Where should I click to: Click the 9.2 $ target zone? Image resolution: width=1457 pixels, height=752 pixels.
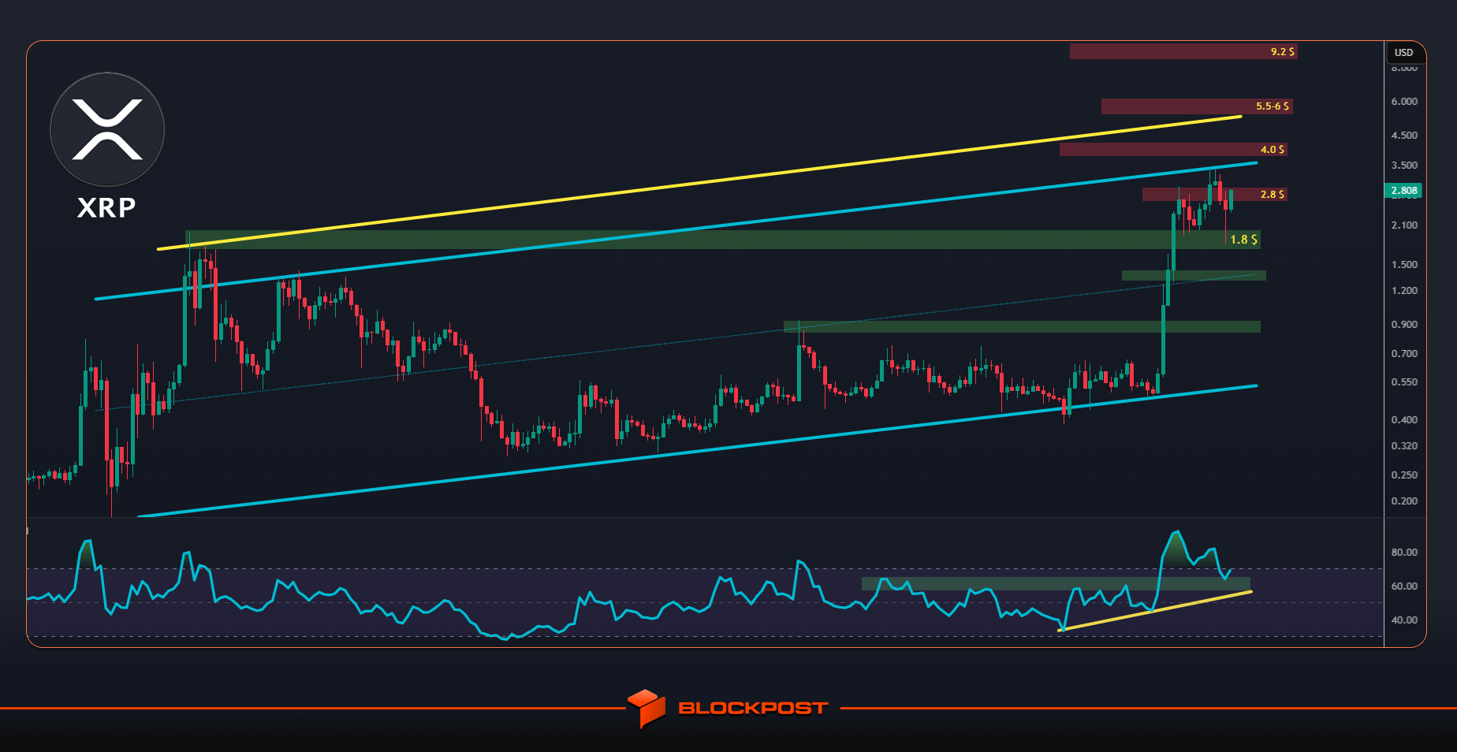1183,51
